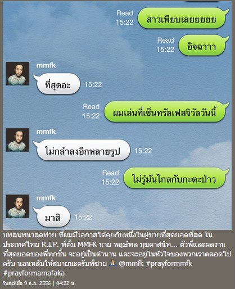Open the #prayformamafaka hashtag
This screenshot has height=289, width=235.
coord(34,273)
